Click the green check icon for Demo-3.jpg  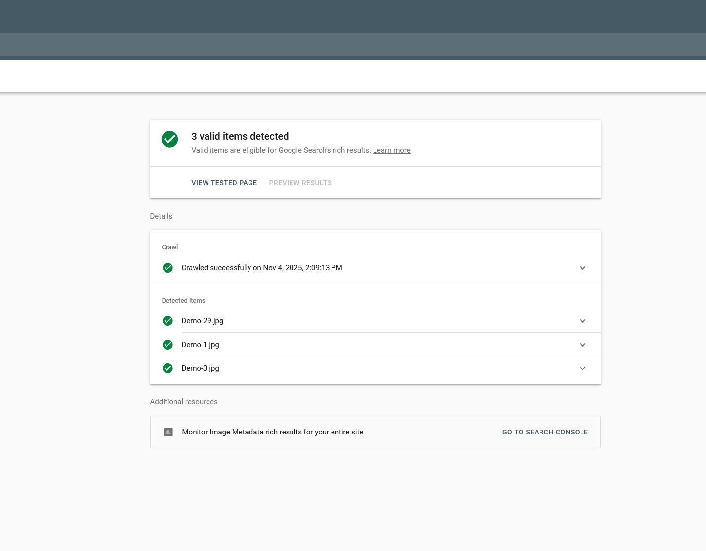pyautogui.click(x=168, y=368)
